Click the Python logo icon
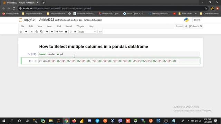 click(186, 20)
